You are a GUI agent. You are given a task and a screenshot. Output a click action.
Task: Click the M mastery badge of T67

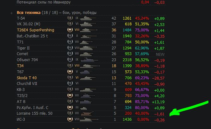70,72
